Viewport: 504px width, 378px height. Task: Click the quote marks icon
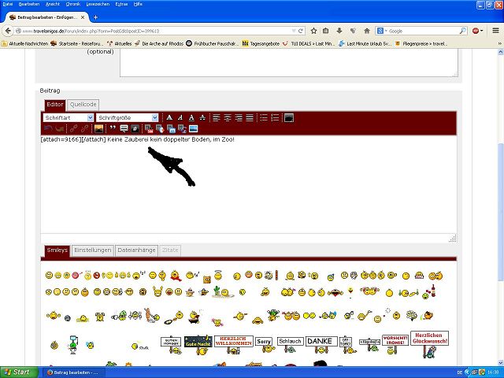point(112,128)
